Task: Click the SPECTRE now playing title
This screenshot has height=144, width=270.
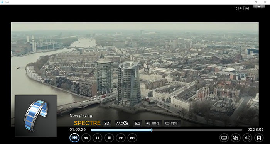Action: click(87, 123)
